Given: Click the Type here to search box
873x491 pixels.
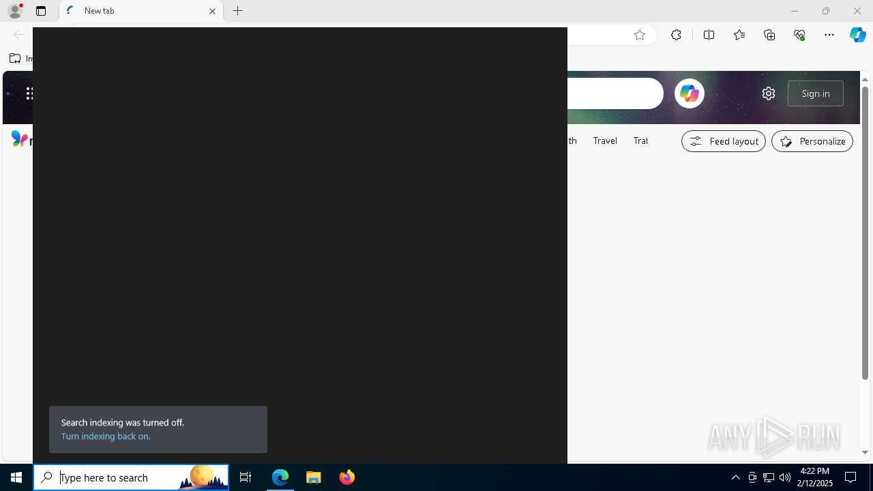Looking at the screenshot, I should pyautogui.click(x=131, y=477).
